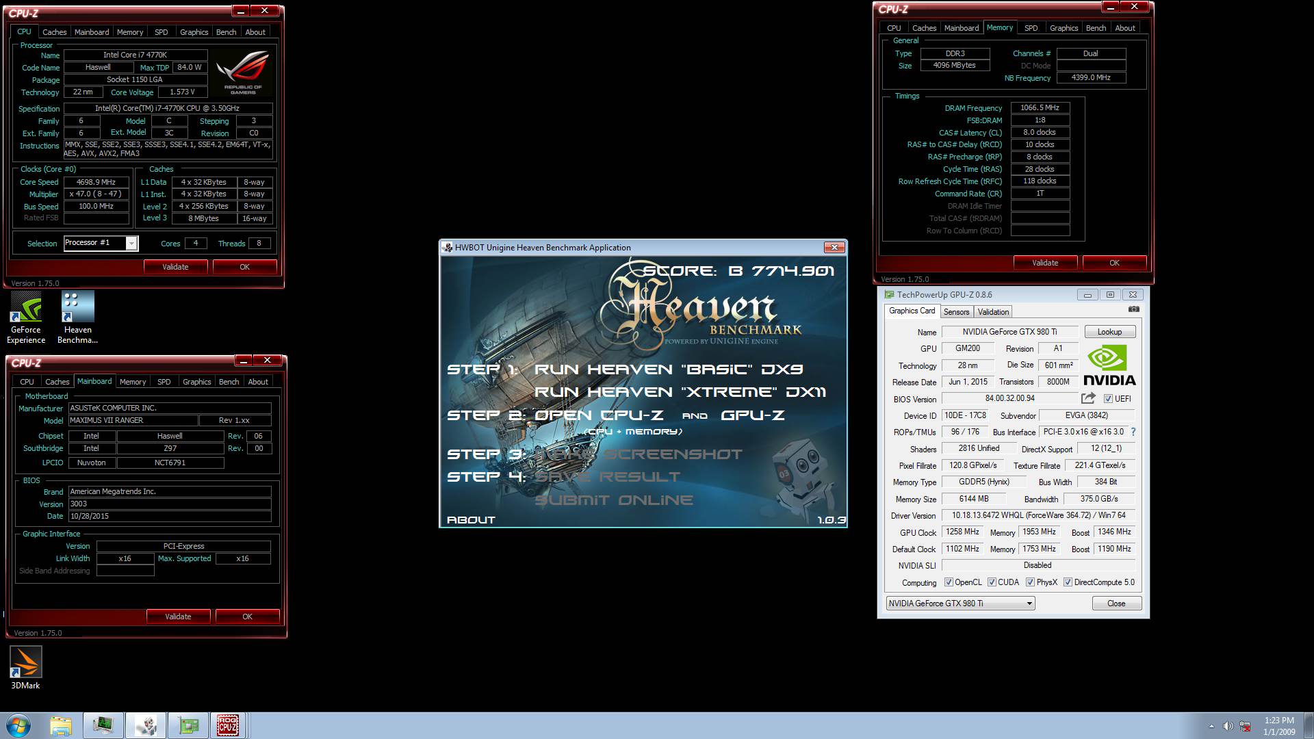The height and width of the screenshot is (739, 1314).
Task: Click OK in CPU tab window
Action: [x=245, y=267]
